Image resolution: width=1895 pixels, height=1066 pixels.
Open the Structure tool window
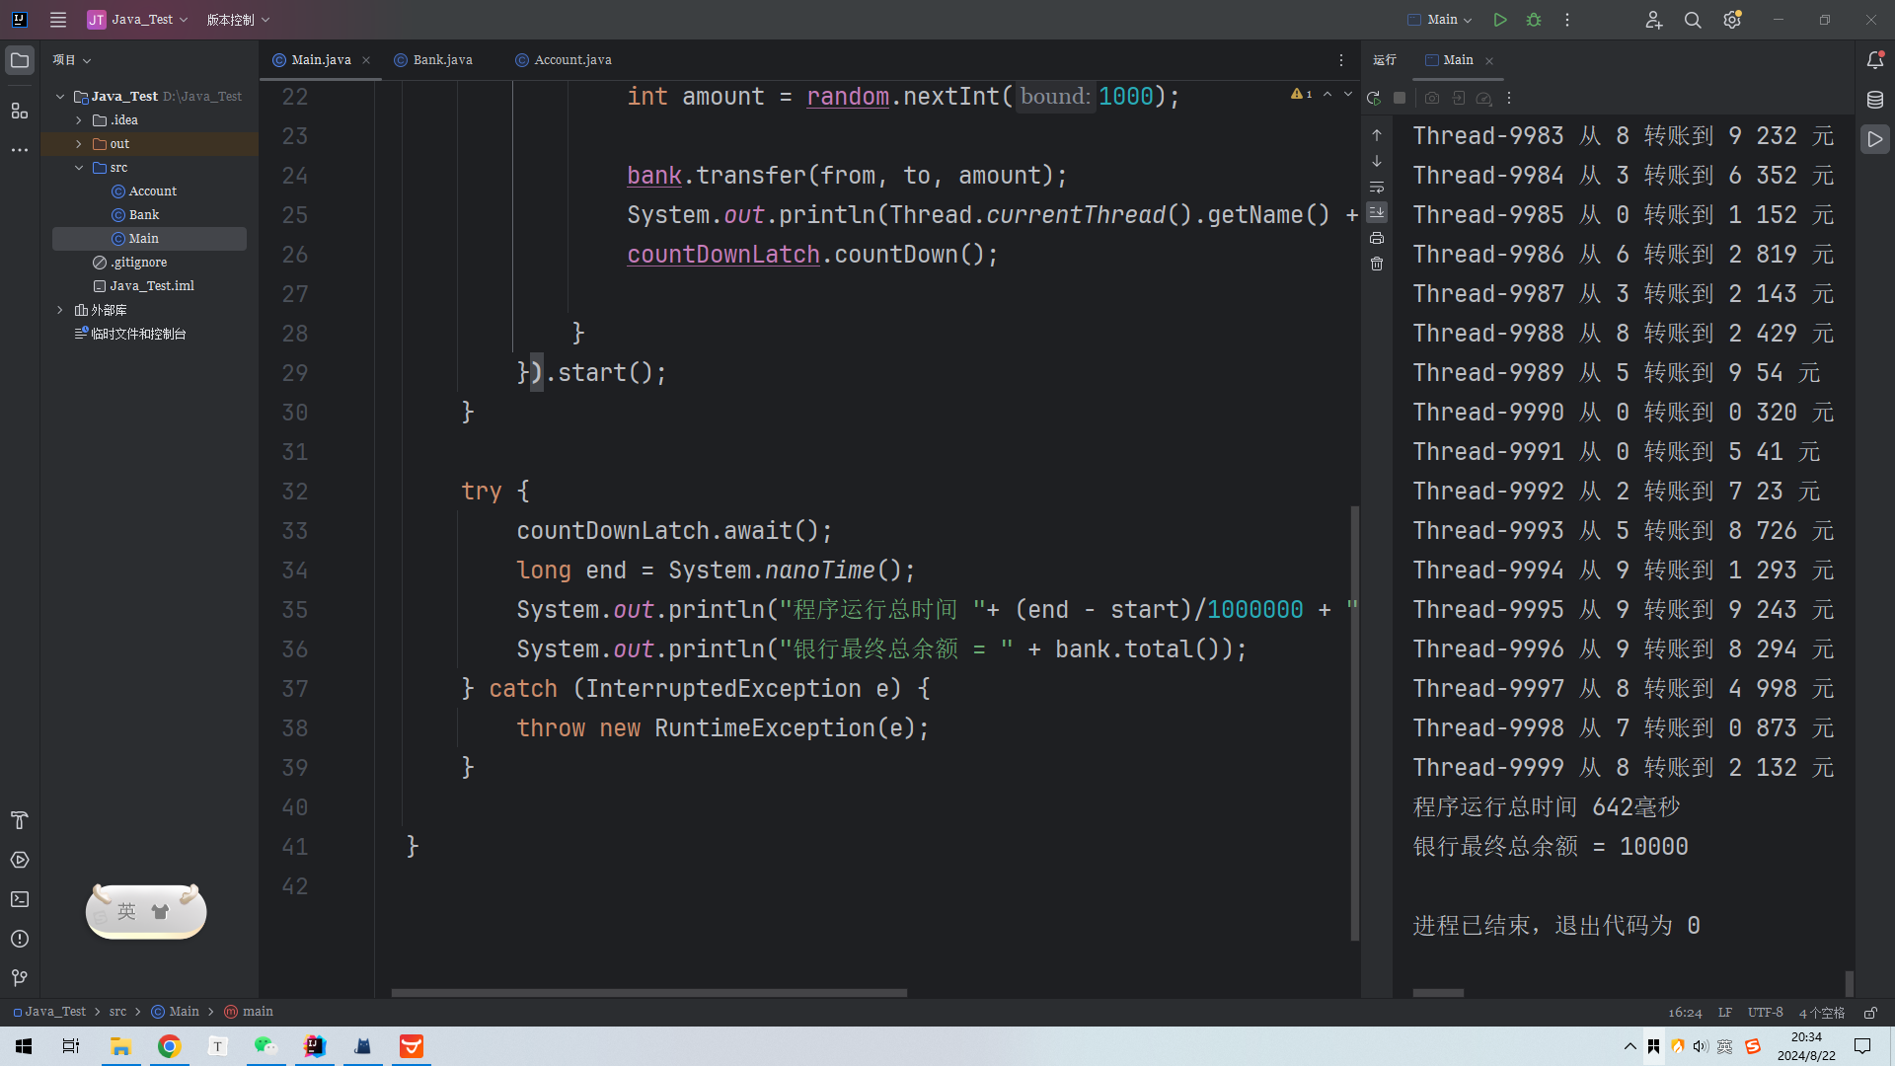point(20,111)
